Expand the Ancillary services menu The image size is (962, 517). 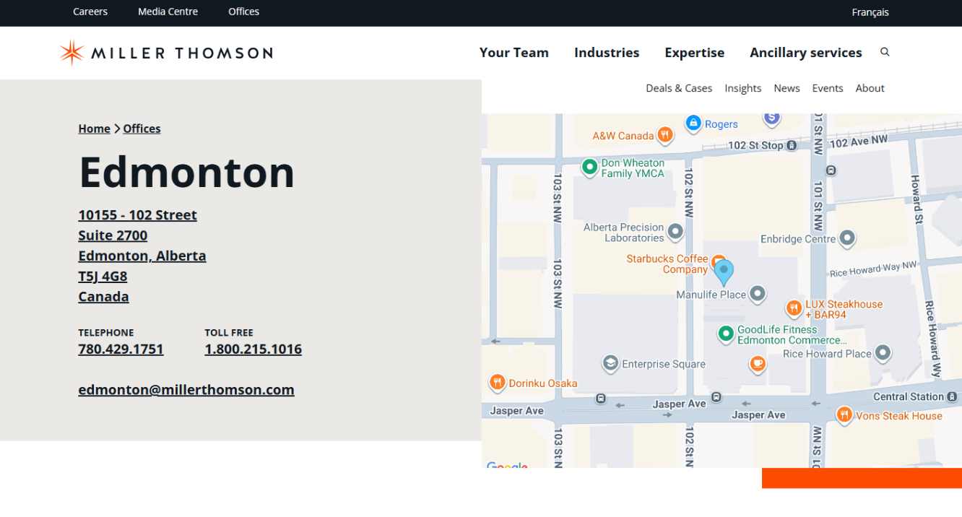(805, 53)
